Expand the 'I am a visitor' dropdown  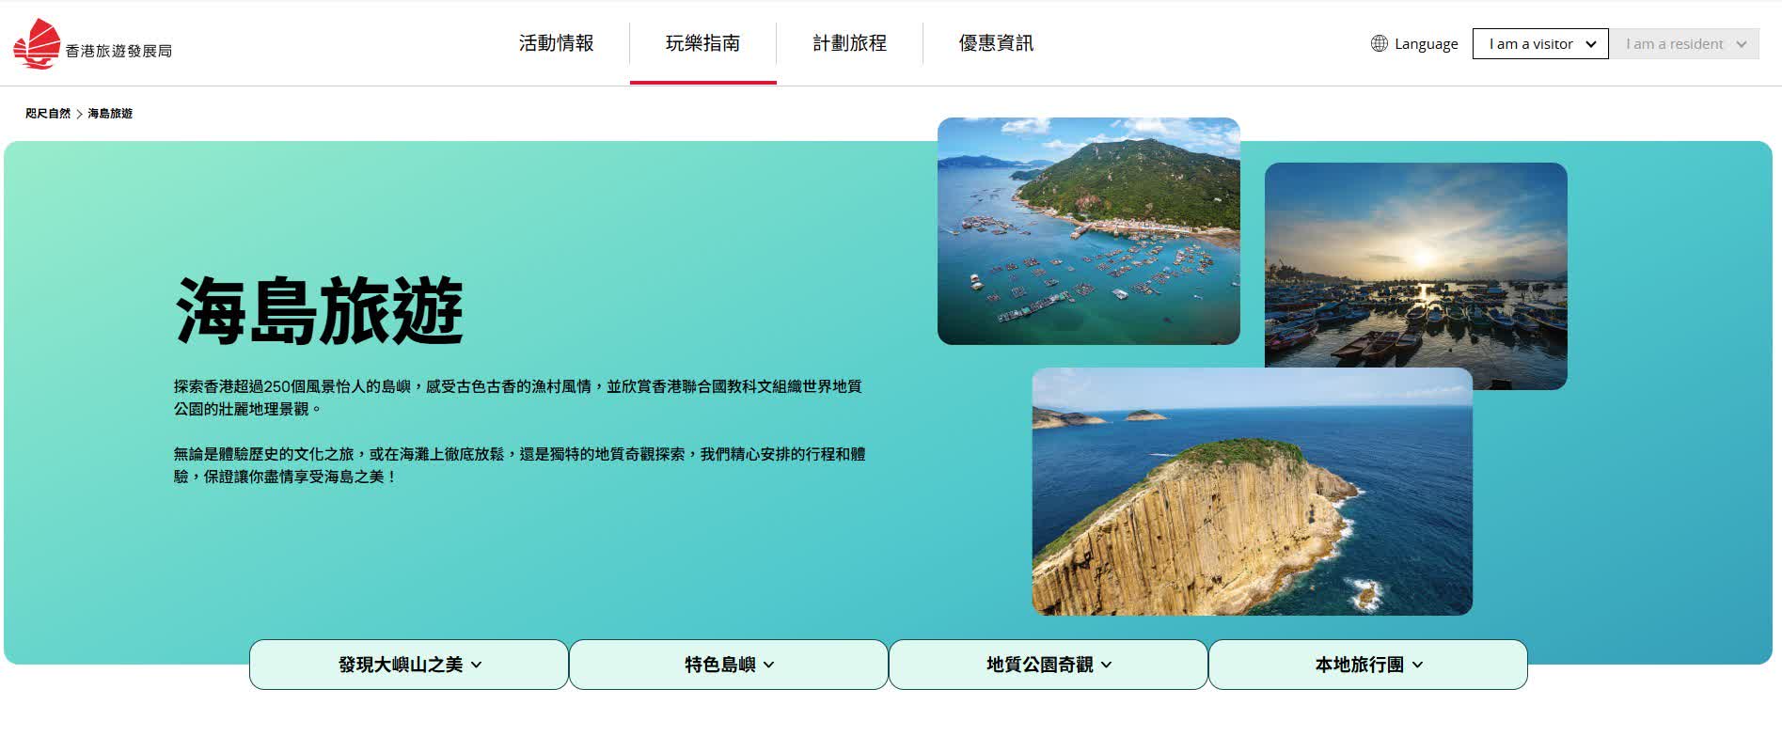1540,44
